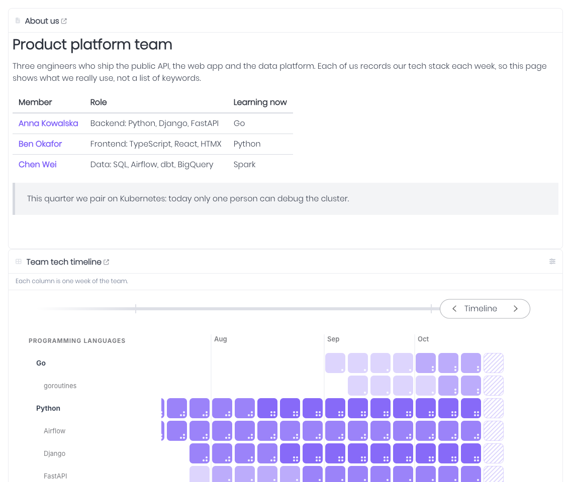Click the Learning now column header
571x482 pixels.
260,102
